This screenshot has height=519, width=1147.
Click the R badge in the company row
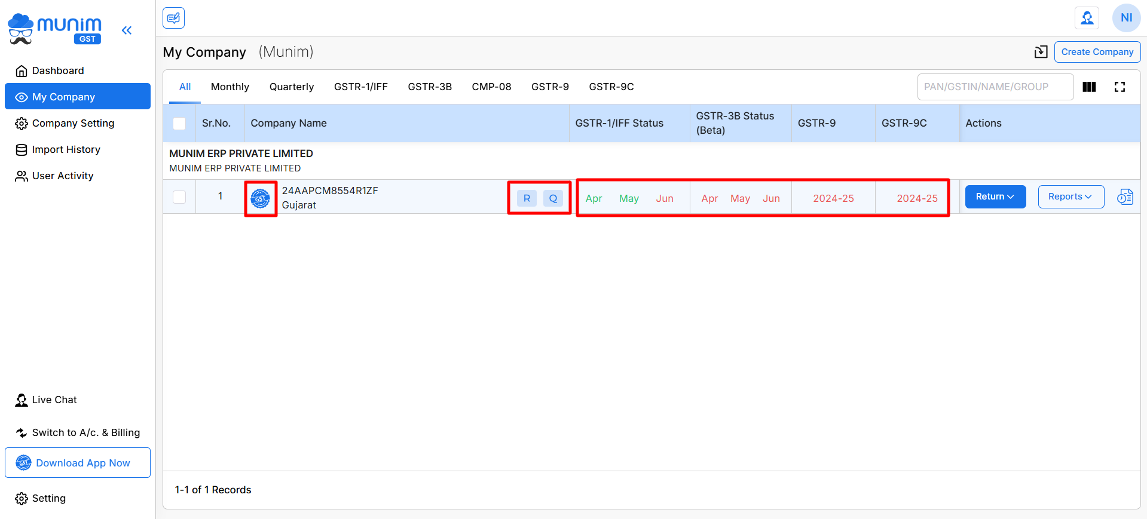coord(527,198)
